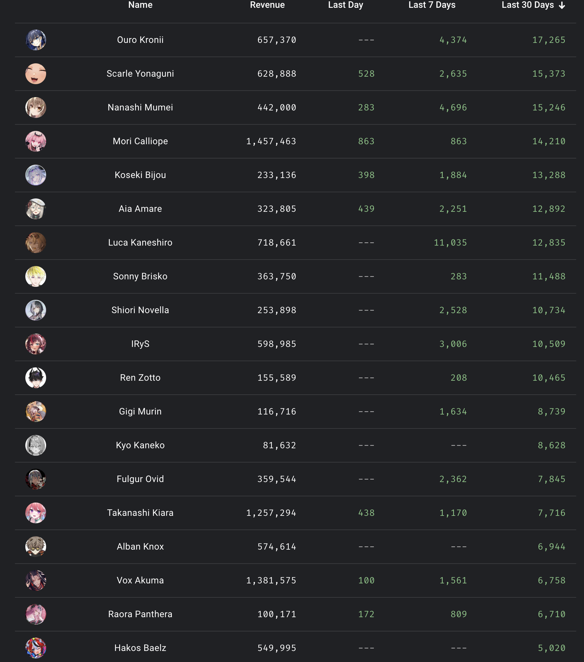Select Nanashi Mumei's profile picture
This screenshot has height=662, width=584.
coord(36,108)
